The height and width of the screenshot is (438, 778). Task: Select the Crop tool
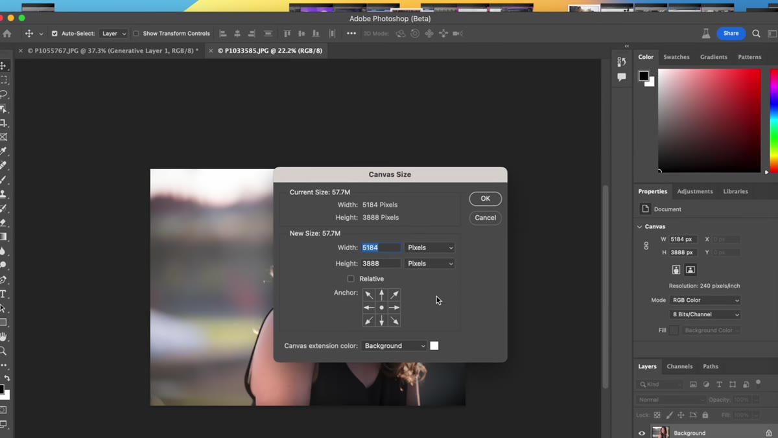3,122
